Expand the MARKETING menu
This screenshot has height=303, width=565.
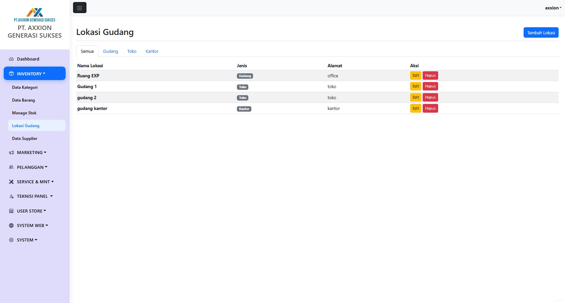click(x=35, y=152)
